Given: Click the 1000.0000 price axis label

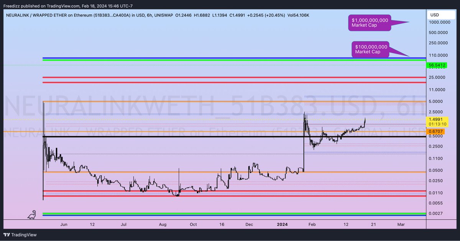Looking at the screenshot, I should point(439,23).
